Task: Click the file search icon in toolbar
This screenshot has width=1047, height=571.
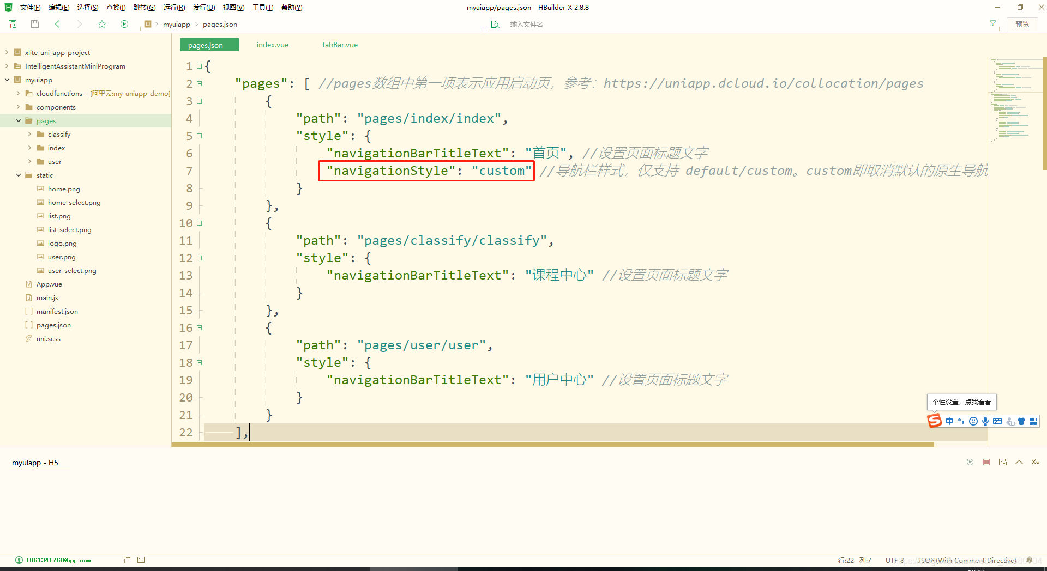Action: point(495,24)
